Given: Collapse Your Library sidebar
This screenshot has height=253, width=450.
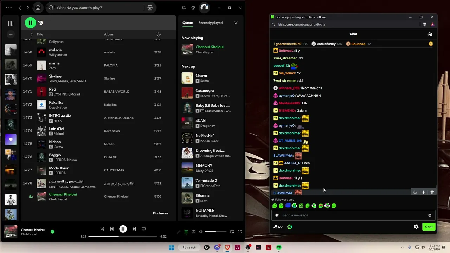Looking at the screenshot, I should (11, 24).
